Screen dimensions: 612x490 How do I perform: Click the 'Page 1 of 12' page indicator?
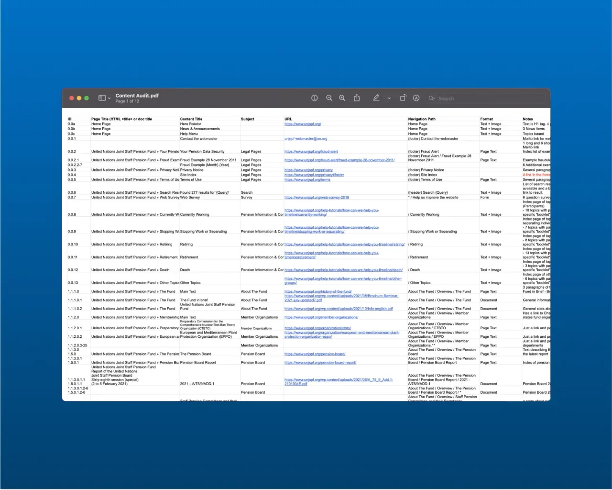click(127, 101)
